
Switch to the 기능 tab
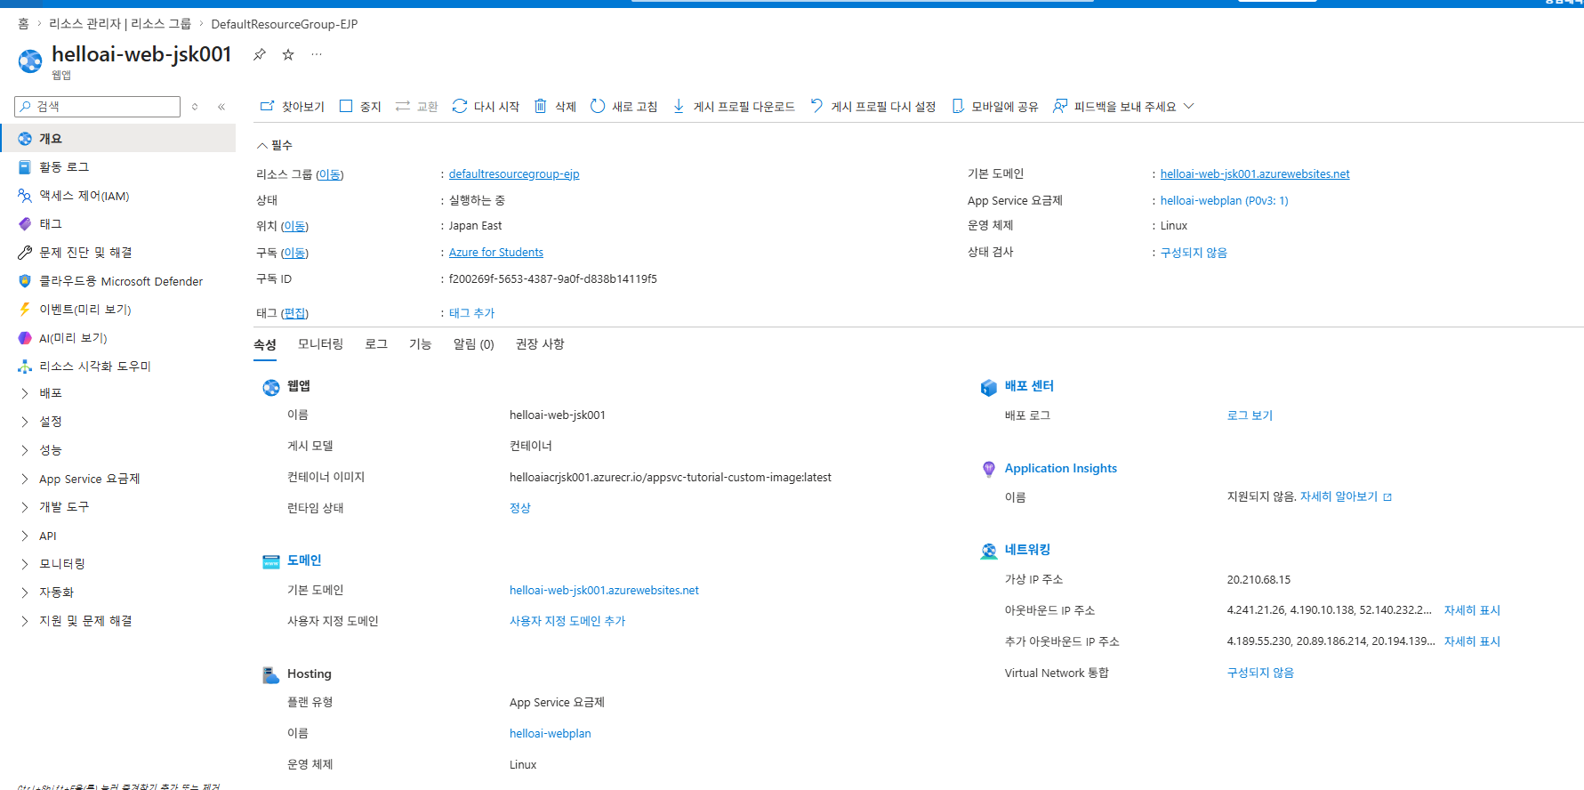pyautogui.click(x=420, y=344)
